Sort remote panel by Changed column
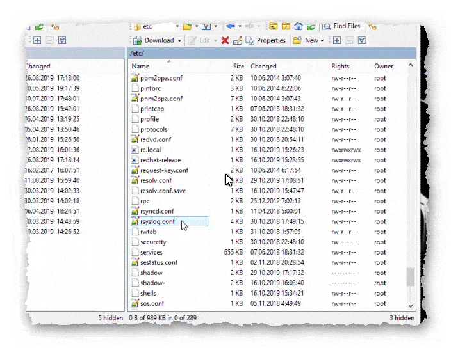451x348 pixels. tap(263, 67)
